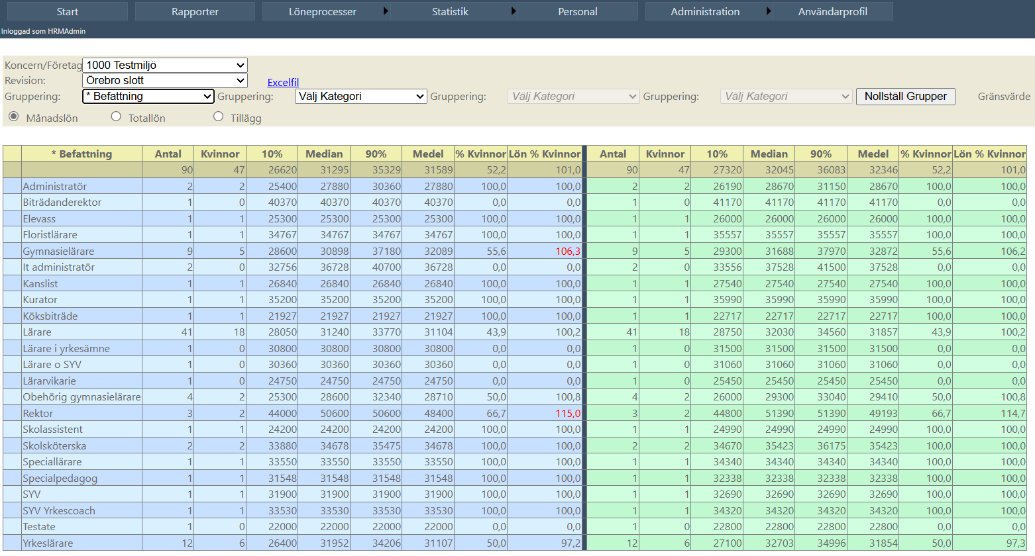Click the Administratör row label

55,187
